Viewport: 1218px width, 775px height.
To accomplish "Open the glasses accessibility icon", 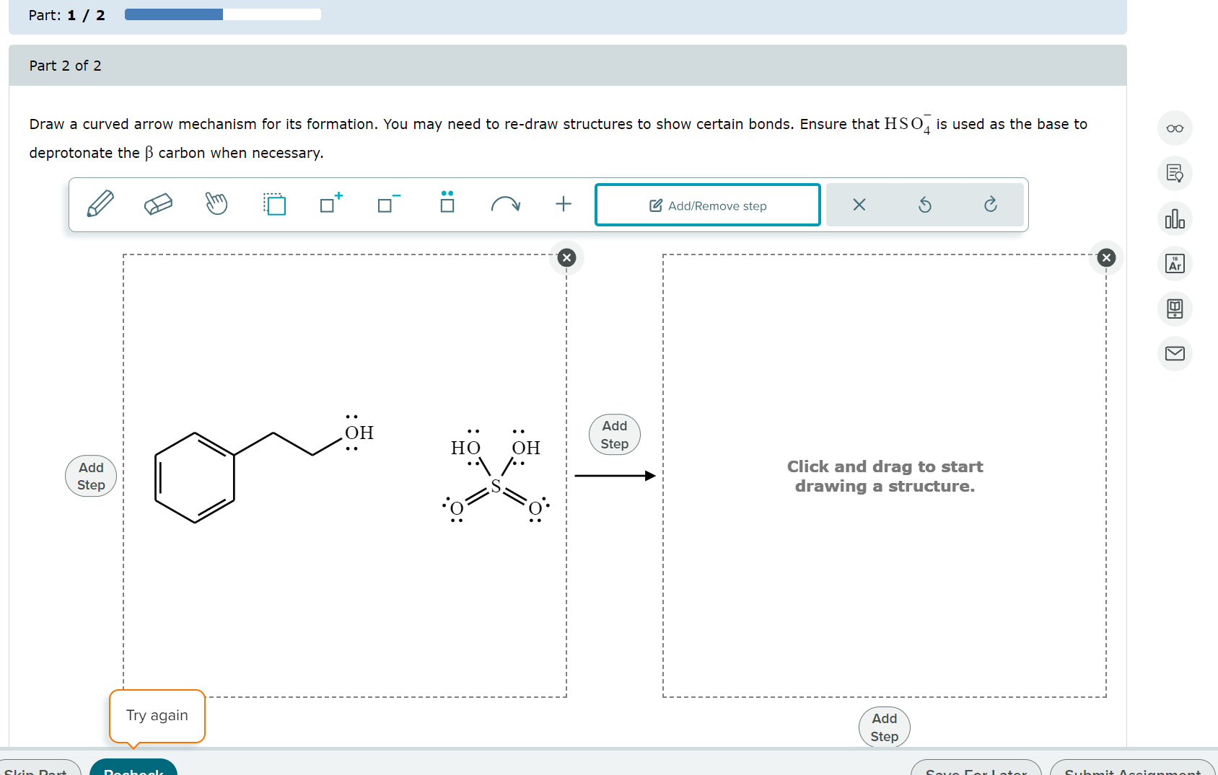I will point(1175,128).
